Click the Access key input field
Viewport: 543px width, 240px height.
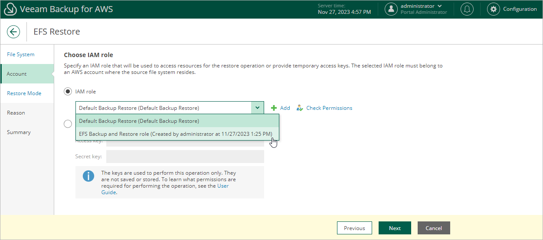185,144
